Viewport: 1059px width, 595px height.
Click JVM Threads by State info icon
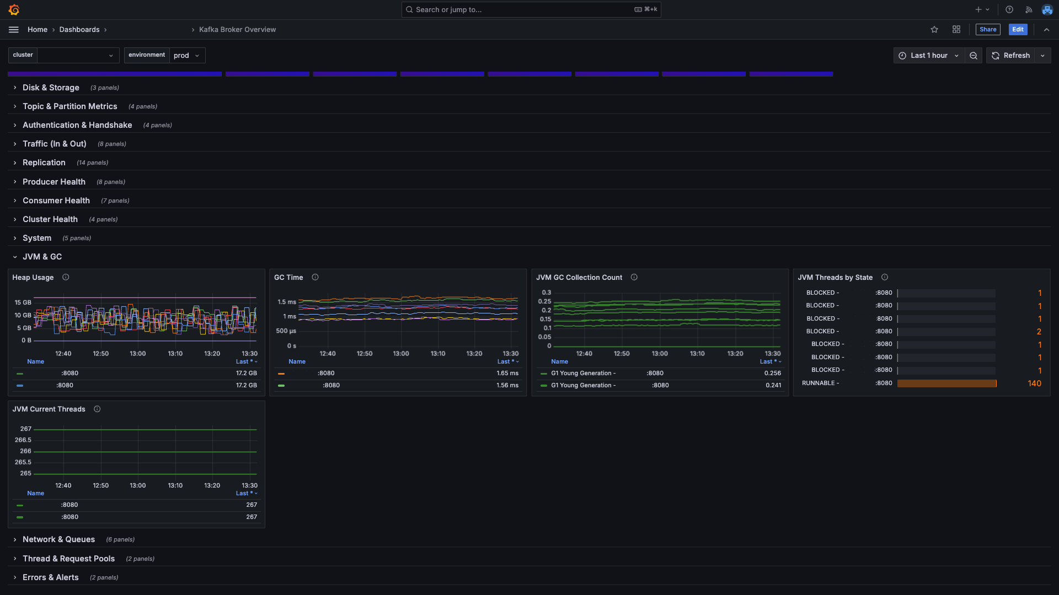click(x=885, y=277)
